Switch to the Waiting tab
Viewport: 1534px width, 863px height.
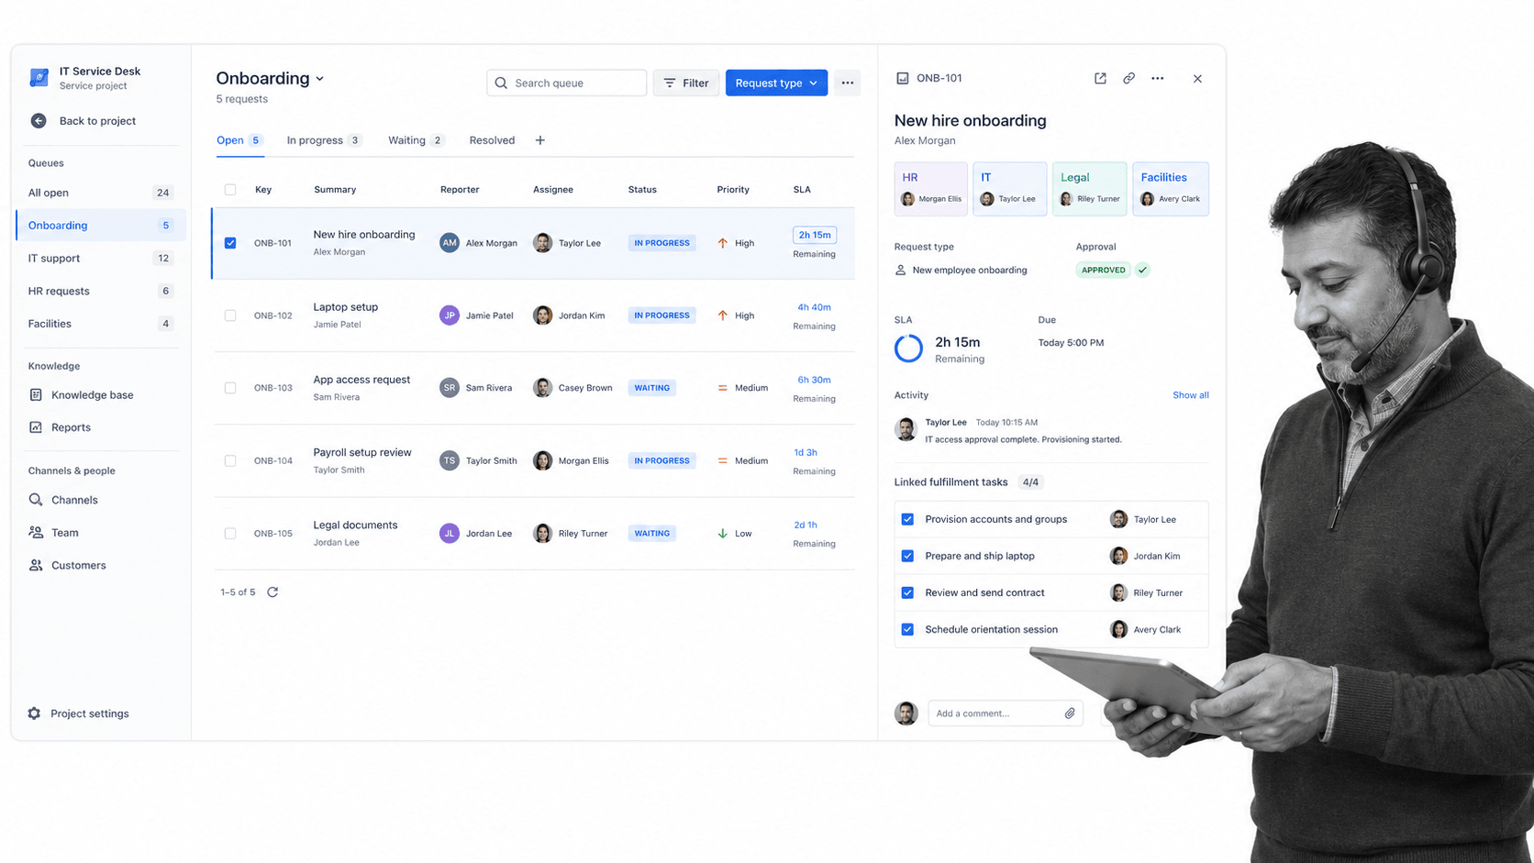coord(417,140)
